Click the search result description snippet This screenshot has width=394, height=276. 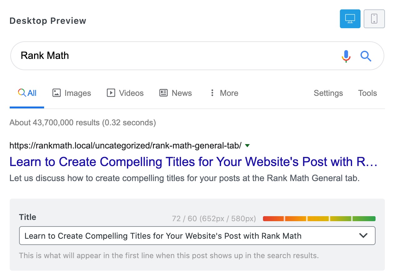pyautogui.click(x=184, y=178)
